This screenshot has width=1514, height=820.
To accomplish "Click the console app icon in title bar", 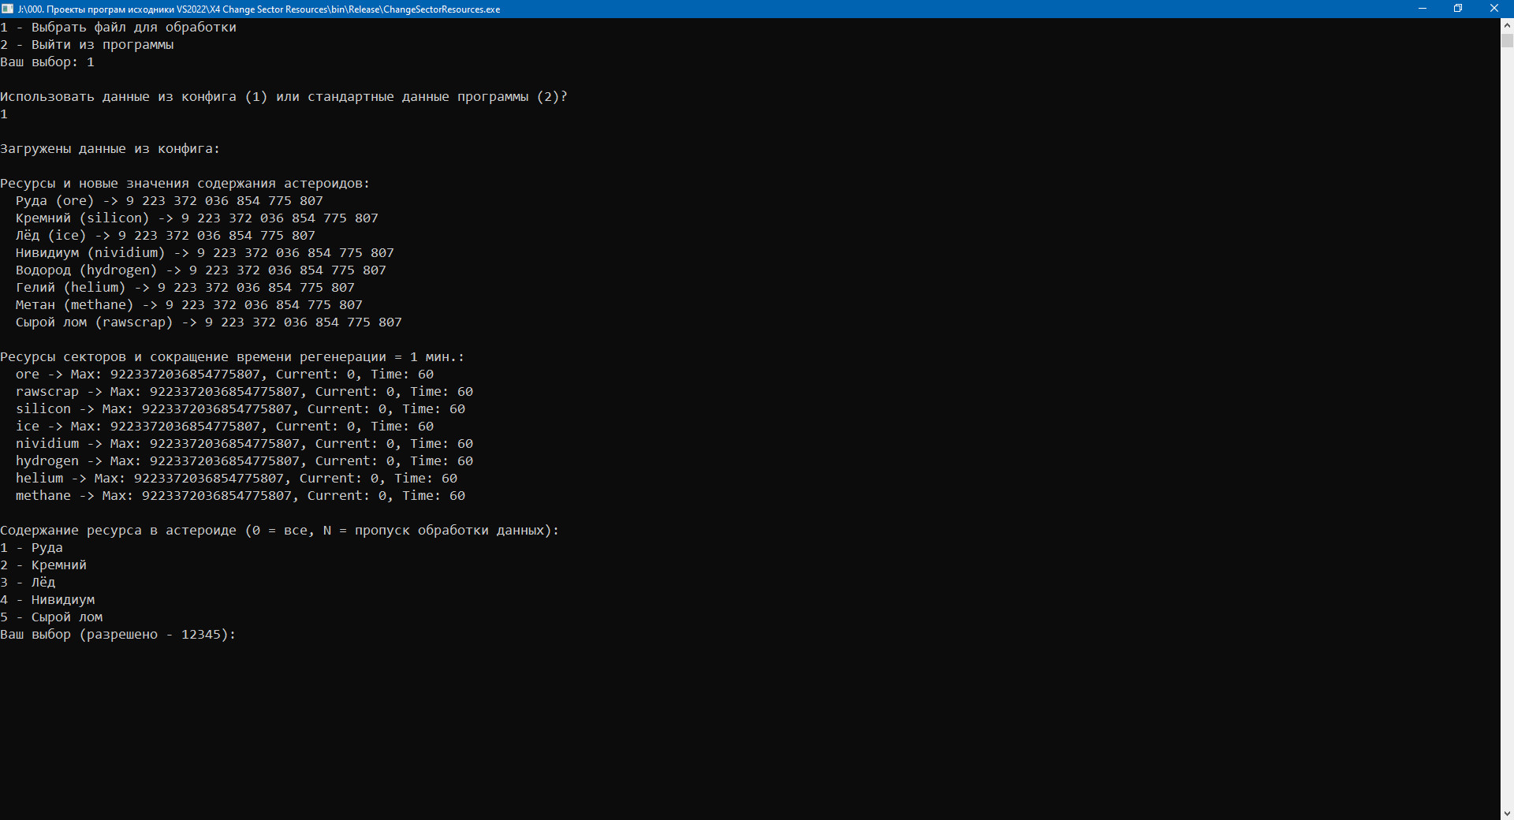I will 8,9.
